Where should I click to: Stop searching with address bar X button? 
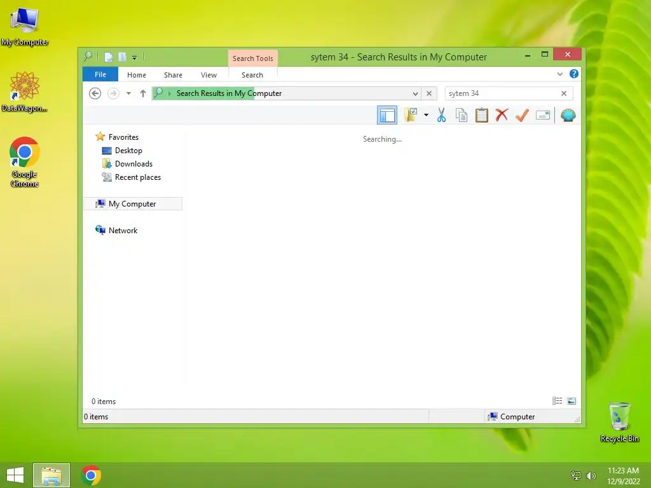coord(429,93)
